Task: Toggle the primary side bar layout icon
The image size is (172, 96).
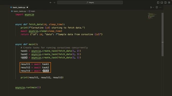Action: 158,2
